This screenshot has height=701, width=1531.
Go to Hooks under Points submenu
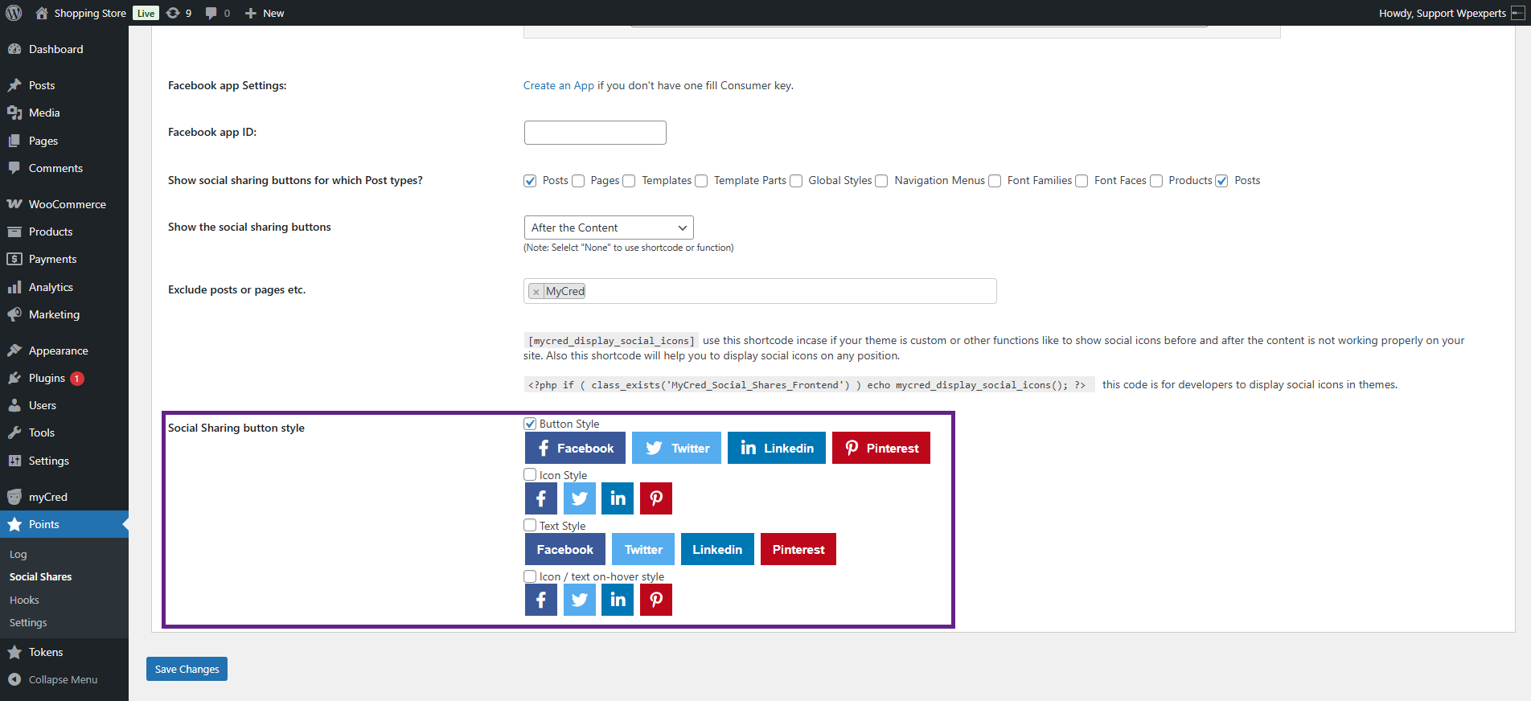[x=24, y=600]
